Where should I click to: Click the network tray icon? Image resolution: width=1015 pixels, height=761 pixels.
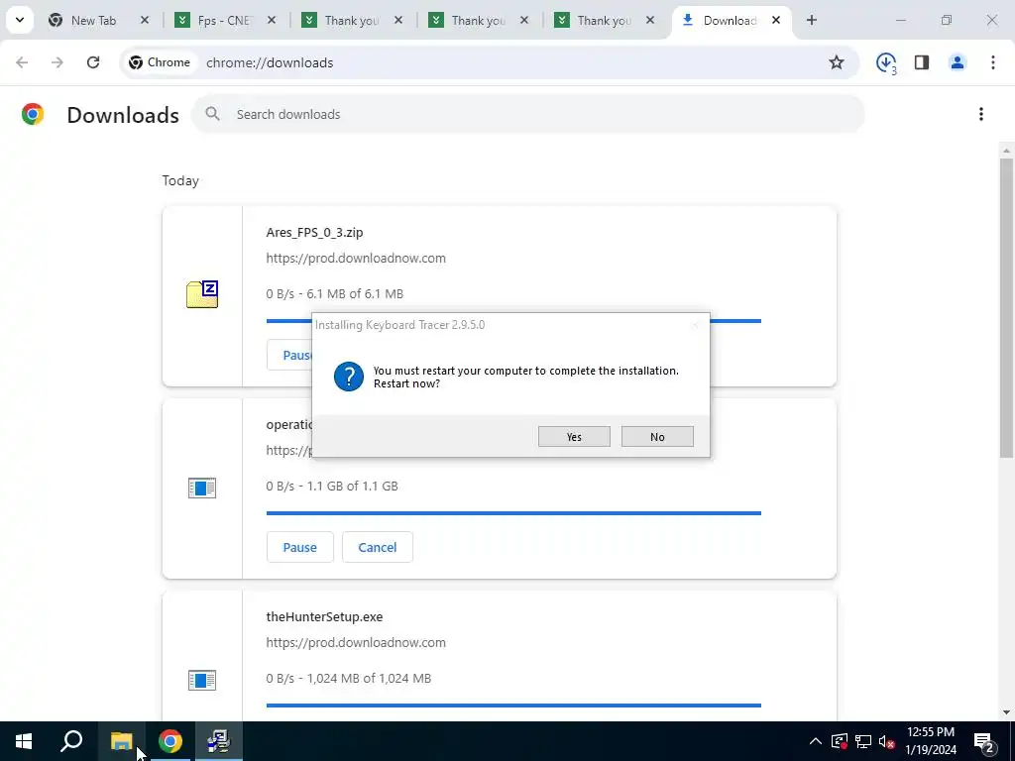[863, 741]
